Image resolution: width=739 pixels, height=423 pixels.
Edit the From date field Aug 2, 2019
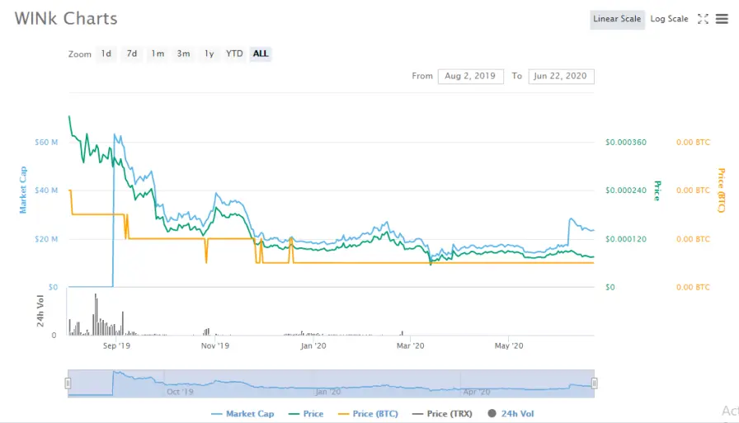[470, 77]
